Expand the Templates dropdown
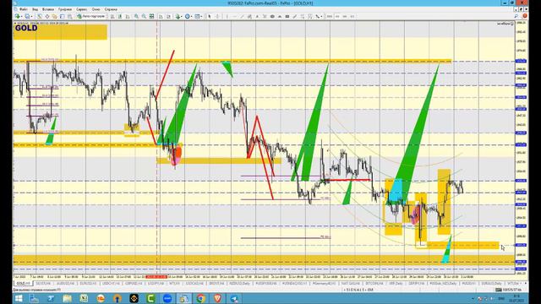The width and height of the screenshot is (541, 304). [201, 16]
